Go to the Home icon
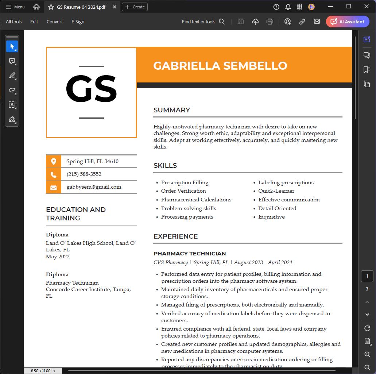Screen dimensions: 376x374 click(x=36, y=7)
